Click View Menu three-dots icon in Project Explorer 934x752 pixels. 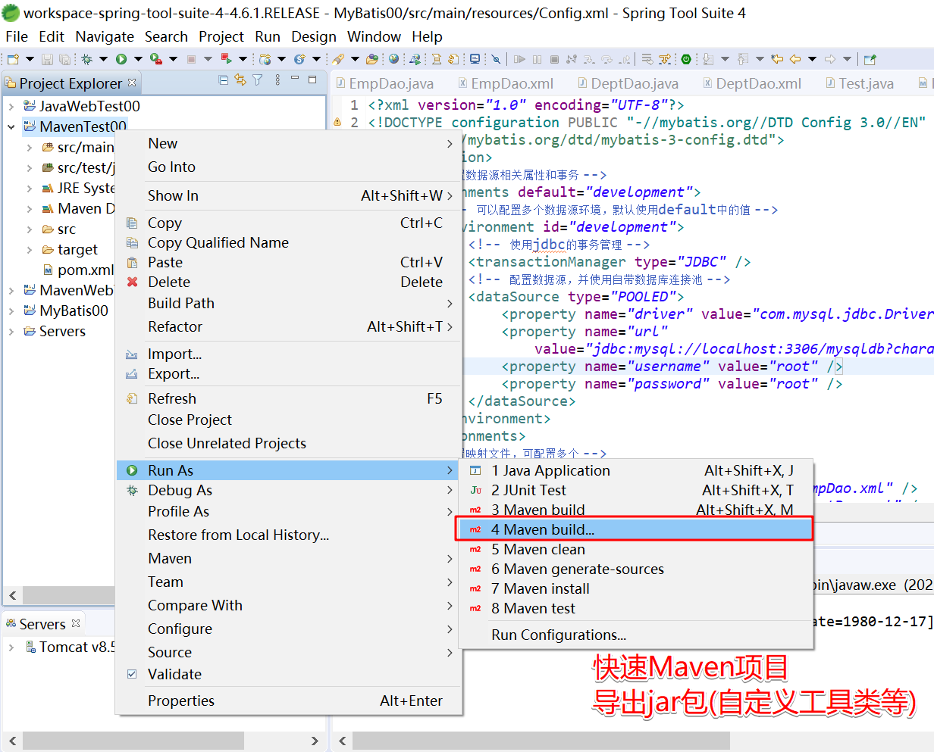[277, 80]
